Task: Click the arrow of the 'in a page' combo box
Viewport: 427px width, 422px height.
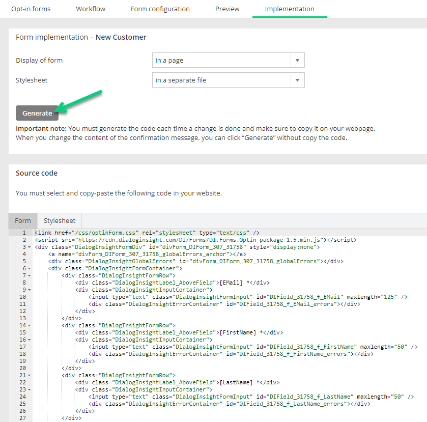Action: pos(297,60)
